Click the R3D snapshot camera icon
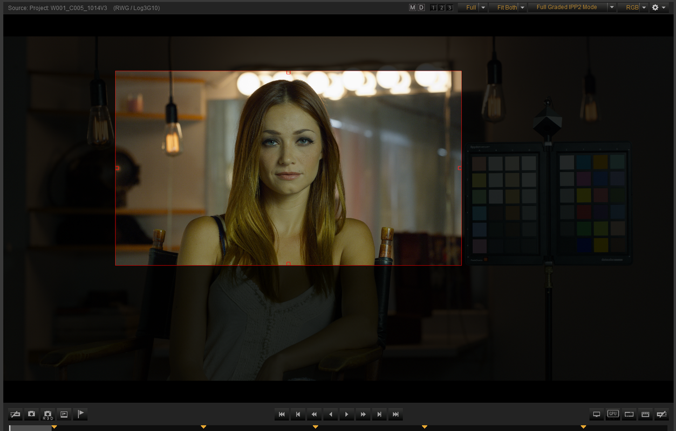The height and width of the screenshot is (431, 676). point(47,414)
